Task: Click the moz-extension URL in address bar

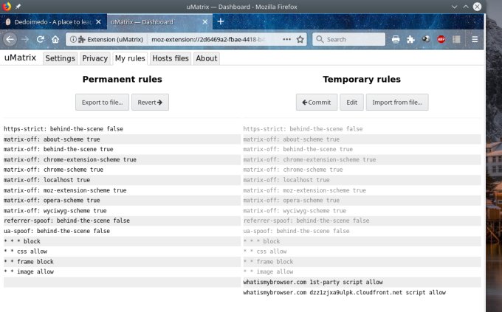Action: [208, 39]
